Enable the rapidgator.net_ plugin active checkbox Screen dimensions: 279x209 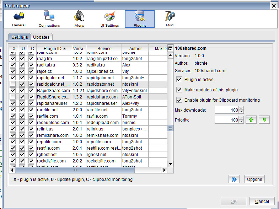click(x=13, y=84)
